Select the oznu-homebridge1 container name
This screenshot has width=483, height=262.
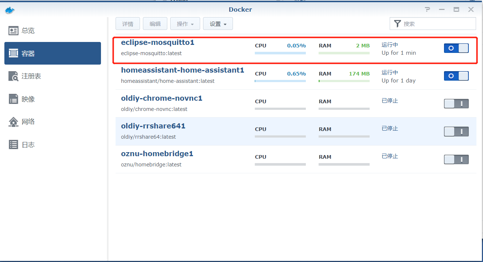[157, 154]
